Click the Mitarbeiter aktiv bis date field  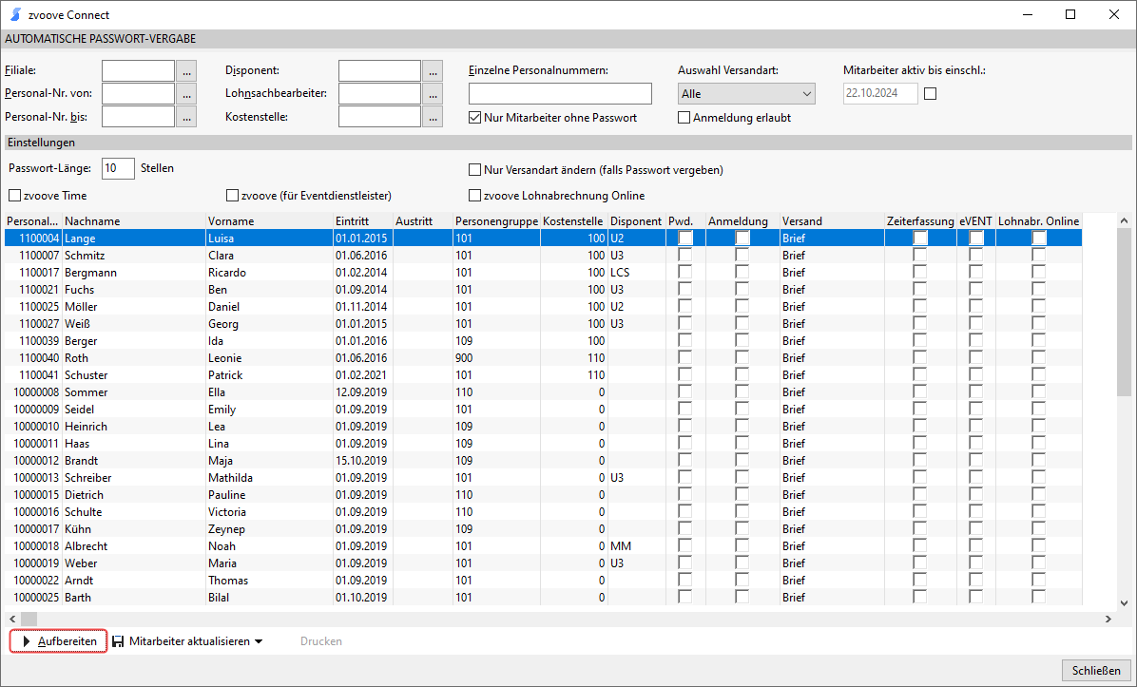coord(881,93)
